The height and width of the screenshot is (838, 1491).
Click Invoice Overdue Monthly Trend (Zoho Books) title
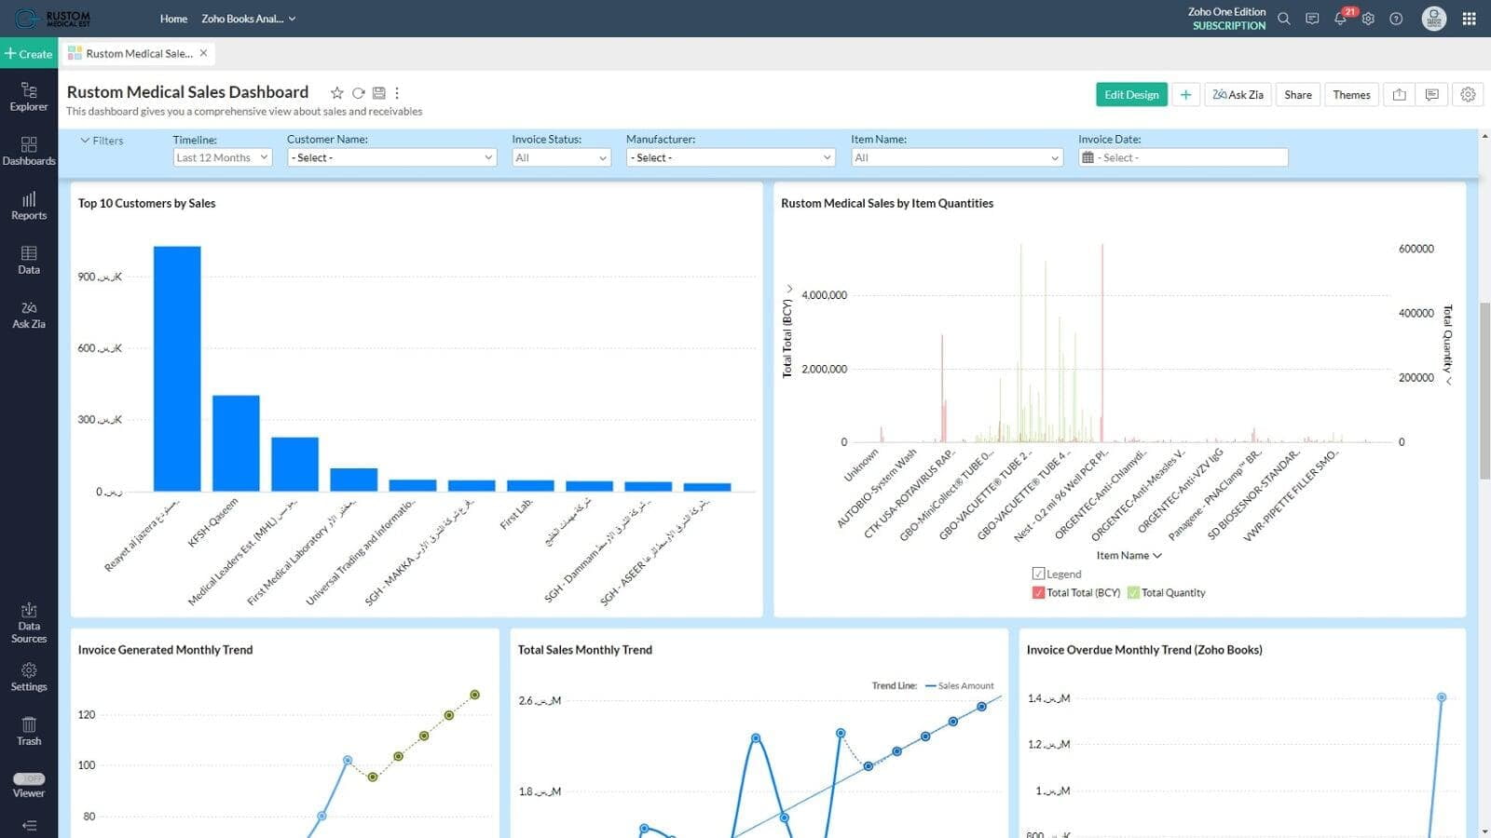pyautogui.click(x=1144, y=650)
